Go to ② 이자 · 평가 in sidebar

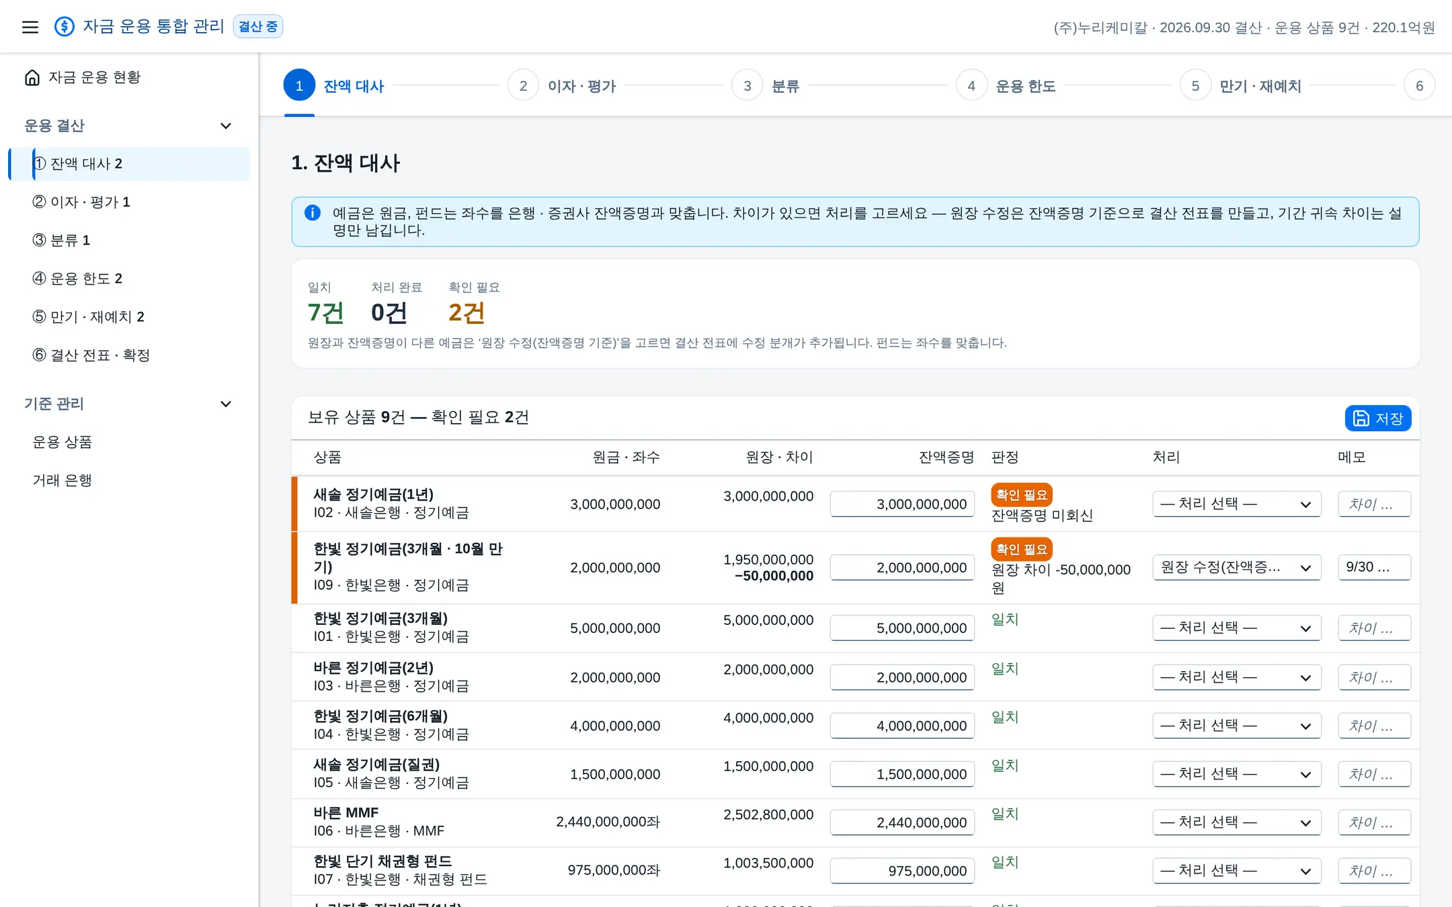pos(129,202)
